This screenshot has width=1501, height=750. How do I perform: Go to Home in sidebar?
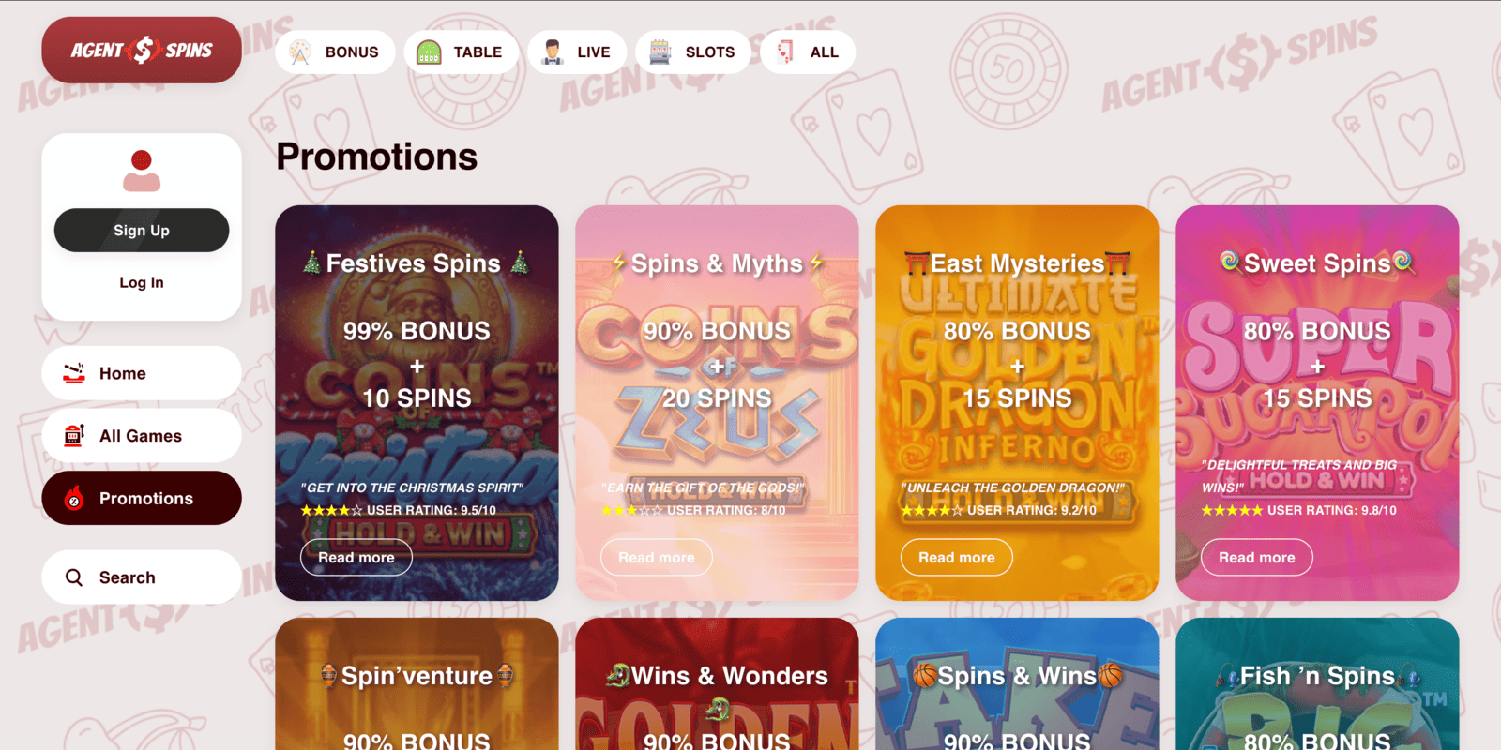click(142, 373)
